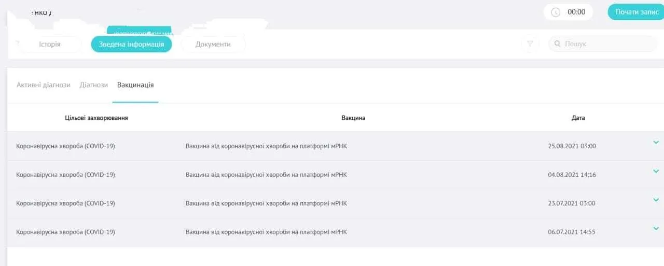Switch to the Документи tab

point(213,44)
